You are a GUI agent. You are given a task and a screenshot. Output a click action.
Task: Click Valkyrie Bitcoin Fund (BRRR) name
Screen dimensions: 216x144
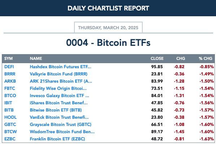click(59, 74)
